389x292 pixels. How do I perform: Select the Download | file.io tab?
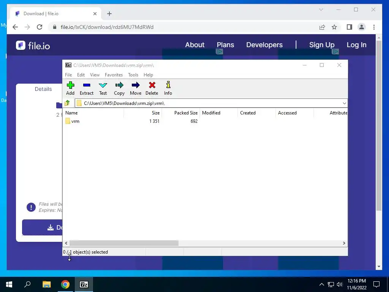coord(55,14)
